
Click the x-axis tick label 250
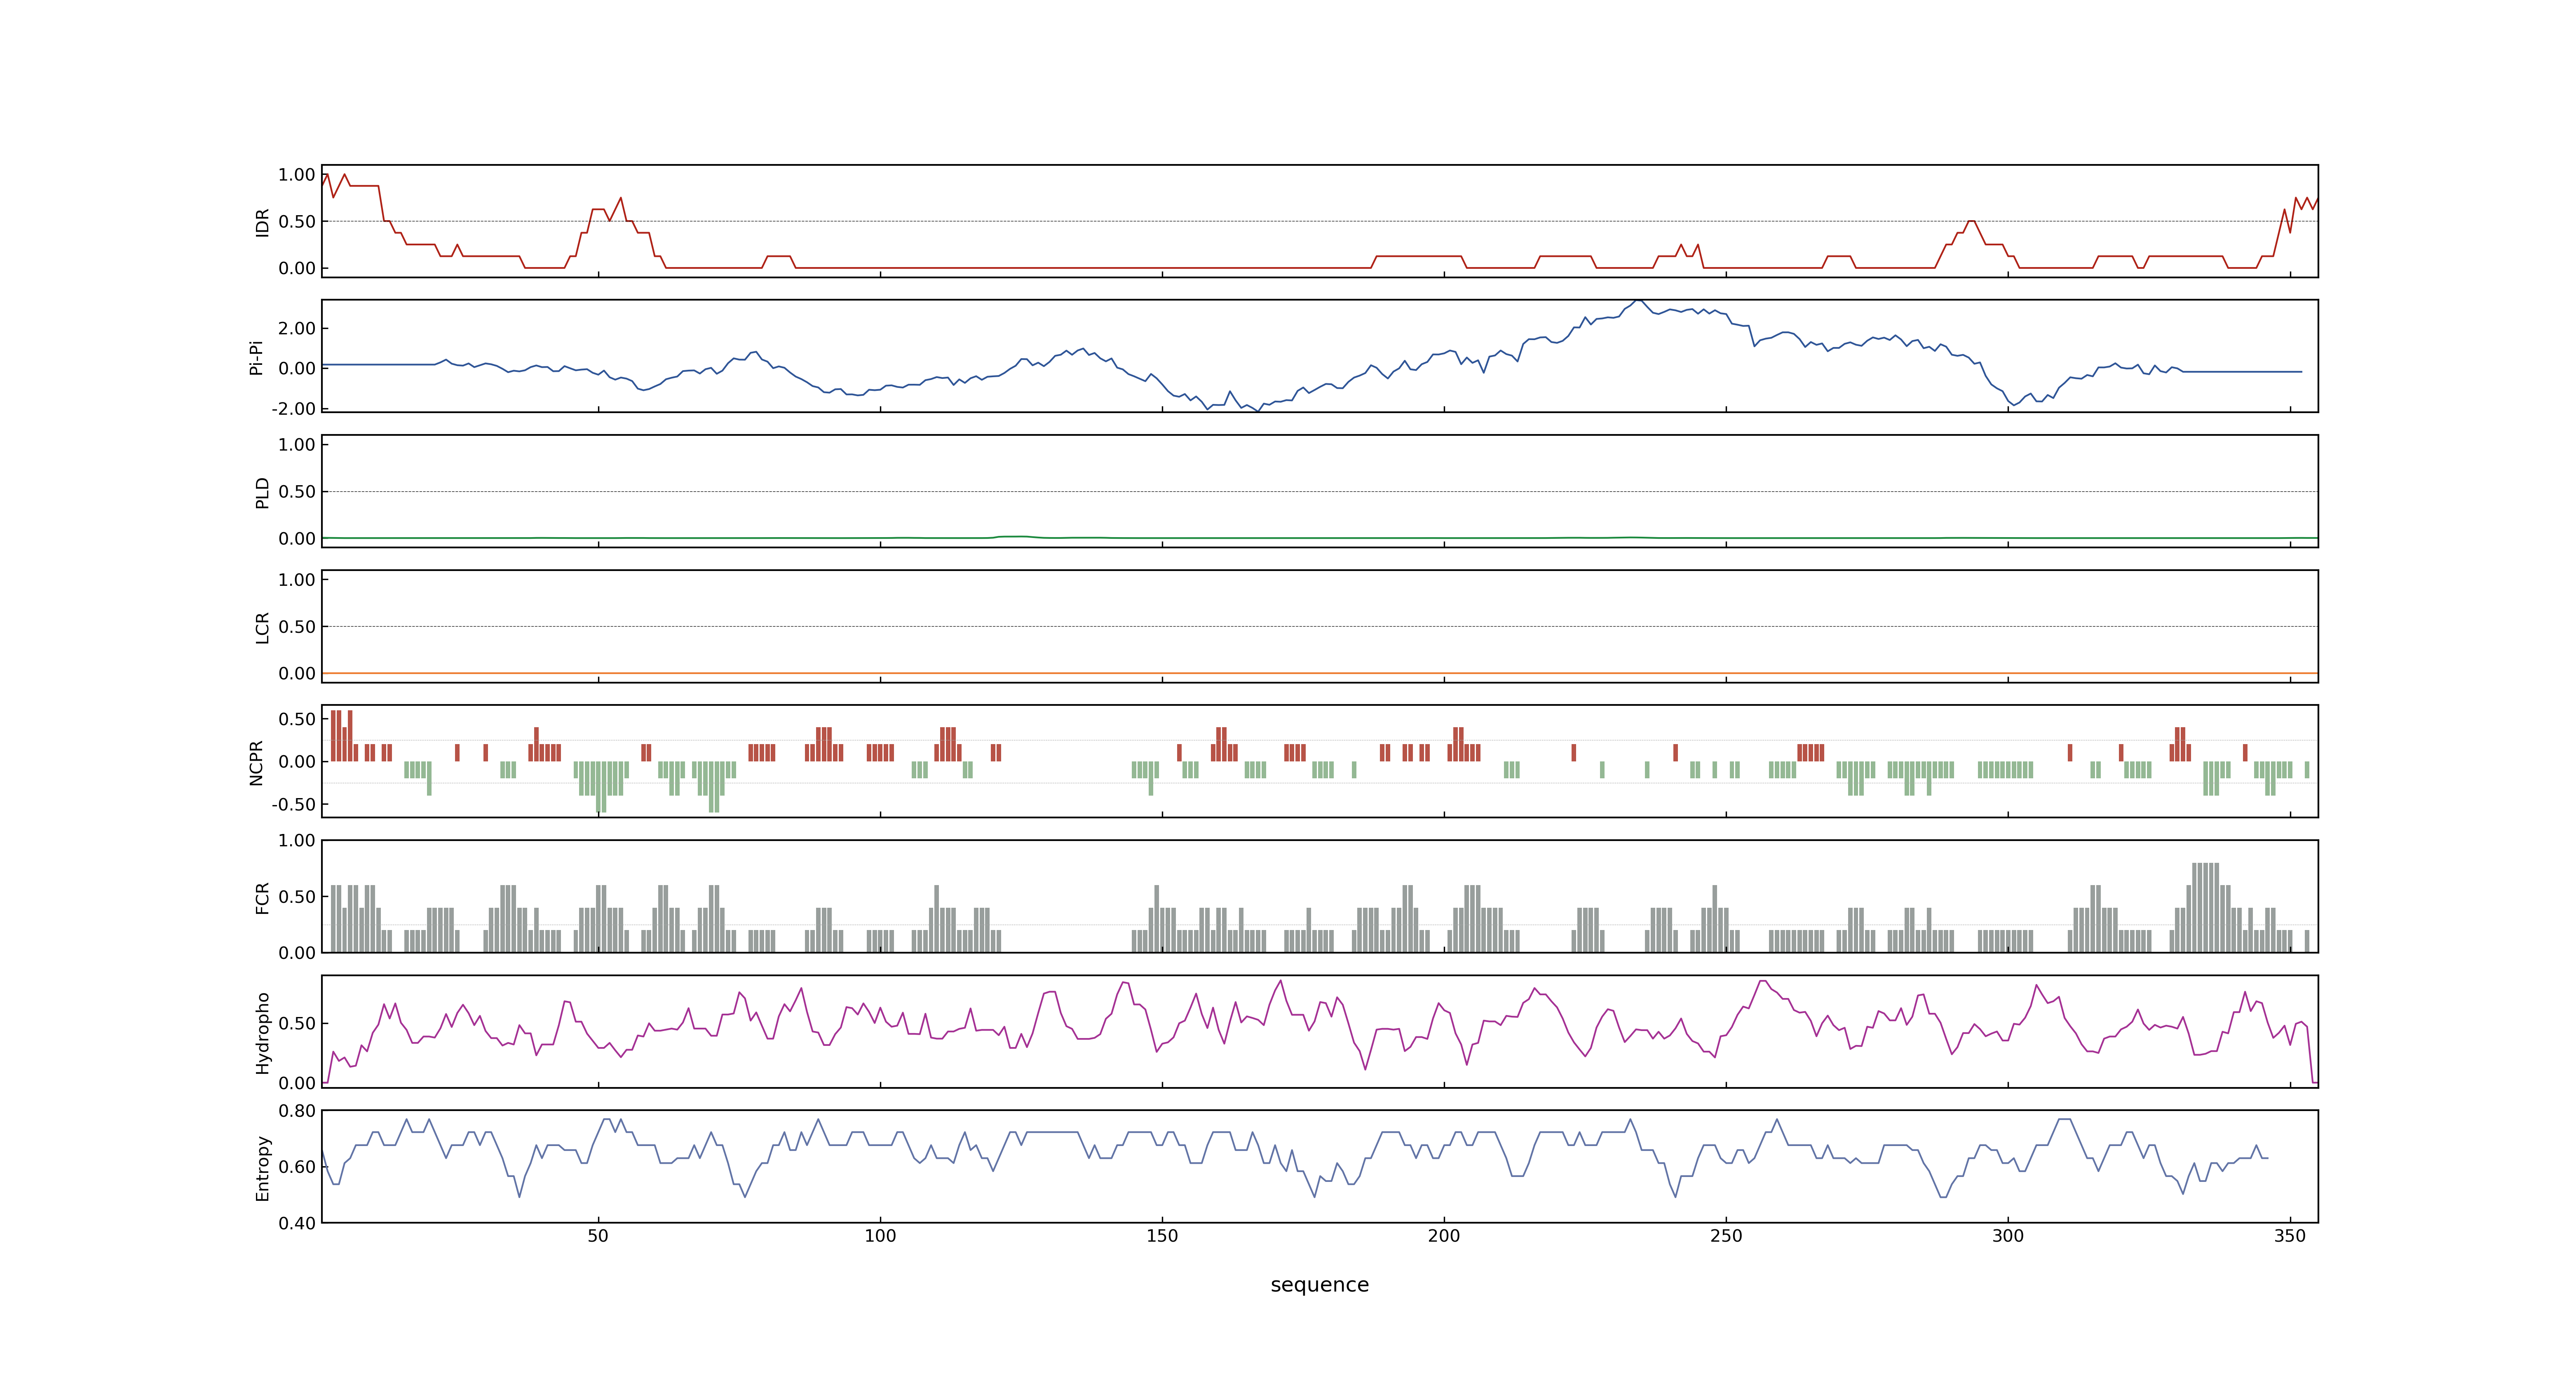(x=1726, y=1235)
